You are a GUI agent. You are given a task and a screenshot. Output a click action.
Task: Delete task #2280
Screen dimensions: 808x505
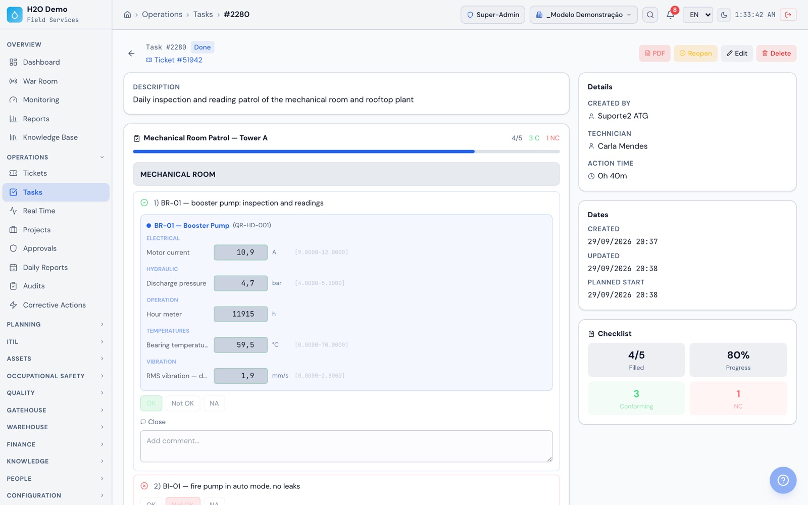pyautogui.click(x=776, y=53)
